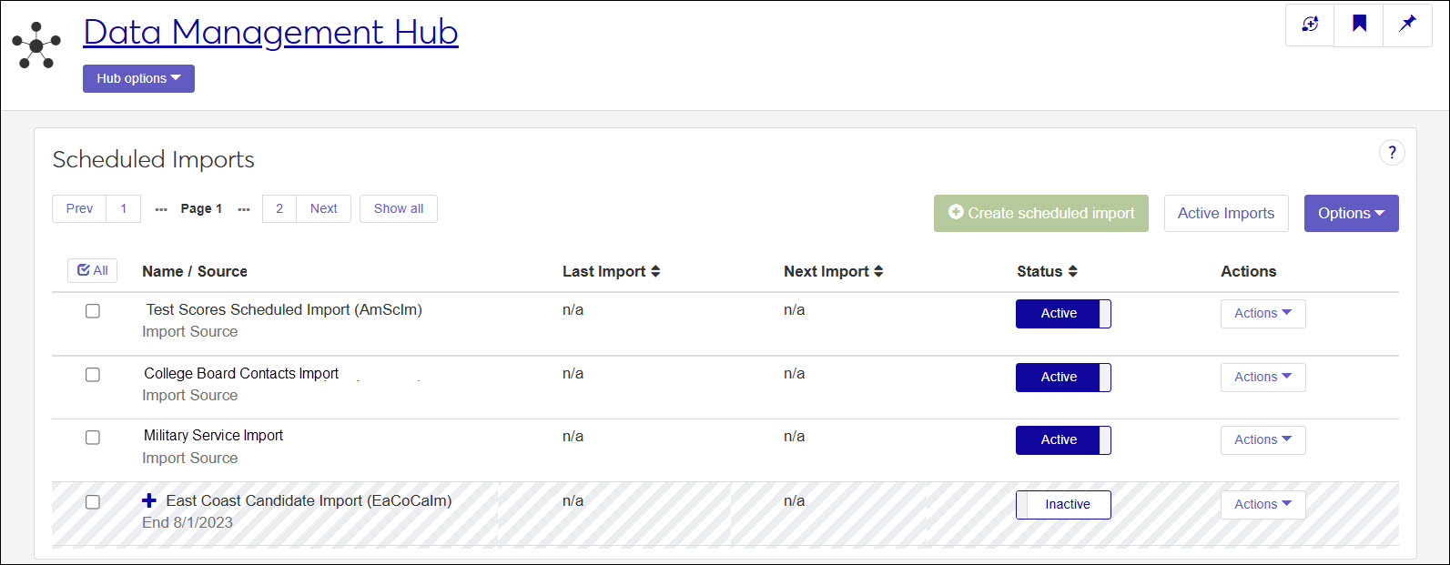Viewport: 1450px width, 565px height.
Task: Open the help question mark icon
Action: tap(1392, 153)
